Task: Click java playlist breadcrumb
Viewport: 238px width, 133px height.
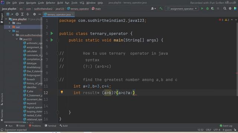Action: [9, 9]
